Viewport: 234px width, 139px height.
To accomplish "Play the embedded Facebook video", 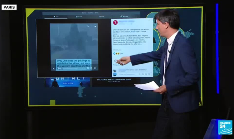I will [53, 68].
